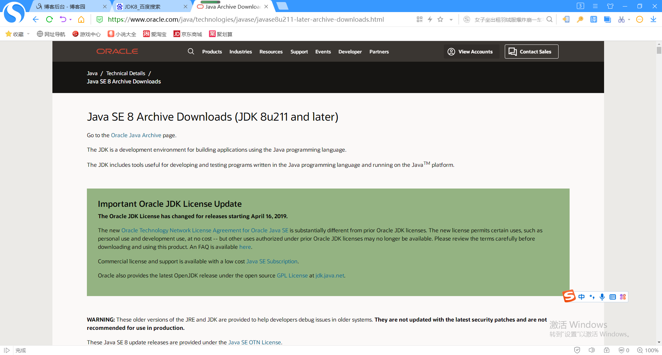Switch to the JDK8_百度搜索 tab
The width and height of the screenshot is (662, 355).
[x=152, y=7]
